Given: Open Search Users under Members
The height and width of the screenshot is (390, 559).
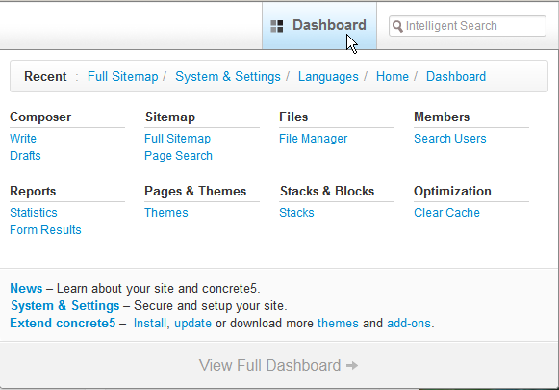Looking at the screenshot, I should coord(450,139).
